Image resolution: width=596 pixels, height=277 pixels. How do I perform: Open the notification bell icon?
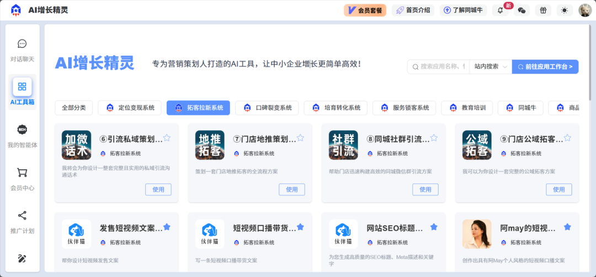(500, 10)
